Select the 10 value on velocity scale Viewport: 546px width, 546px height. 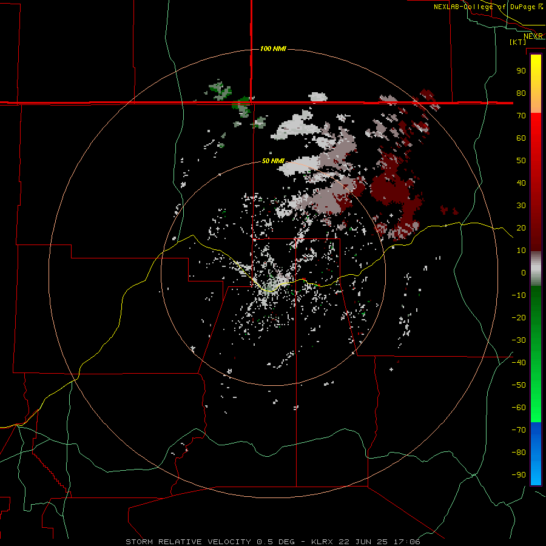(x=521, y=251)
